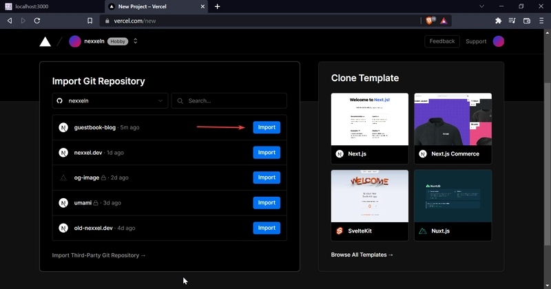Open a new browser tab
551x289 pixels.
tap(217, 6)
